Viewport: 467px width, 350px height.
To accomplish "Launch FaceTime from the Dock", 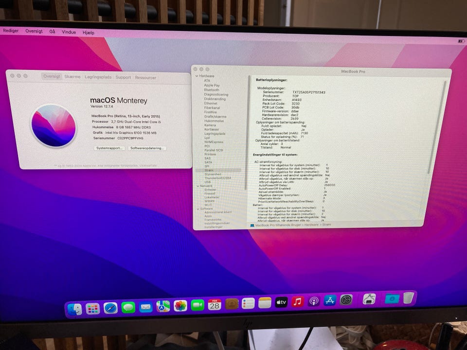I will 197,305.
